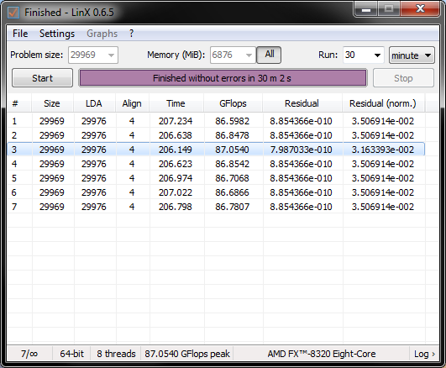The image size is (446, 368).
Task: Click residual 7.987033e-010 in row 3
Action: 301,150
